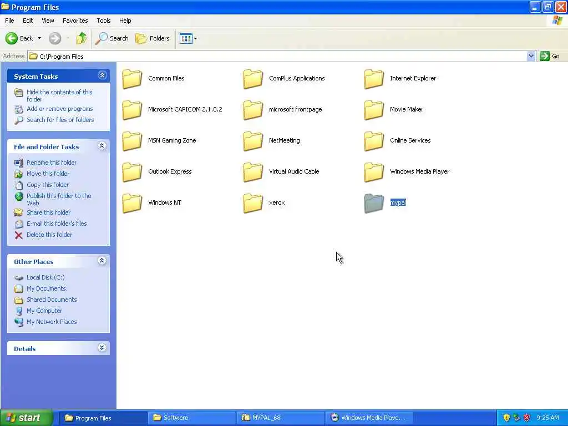This screenshot has width=568, height=426.
Task: Collapse the File and Folder Tasks panel
Action: pyautogui.click(x=102, y=146)
